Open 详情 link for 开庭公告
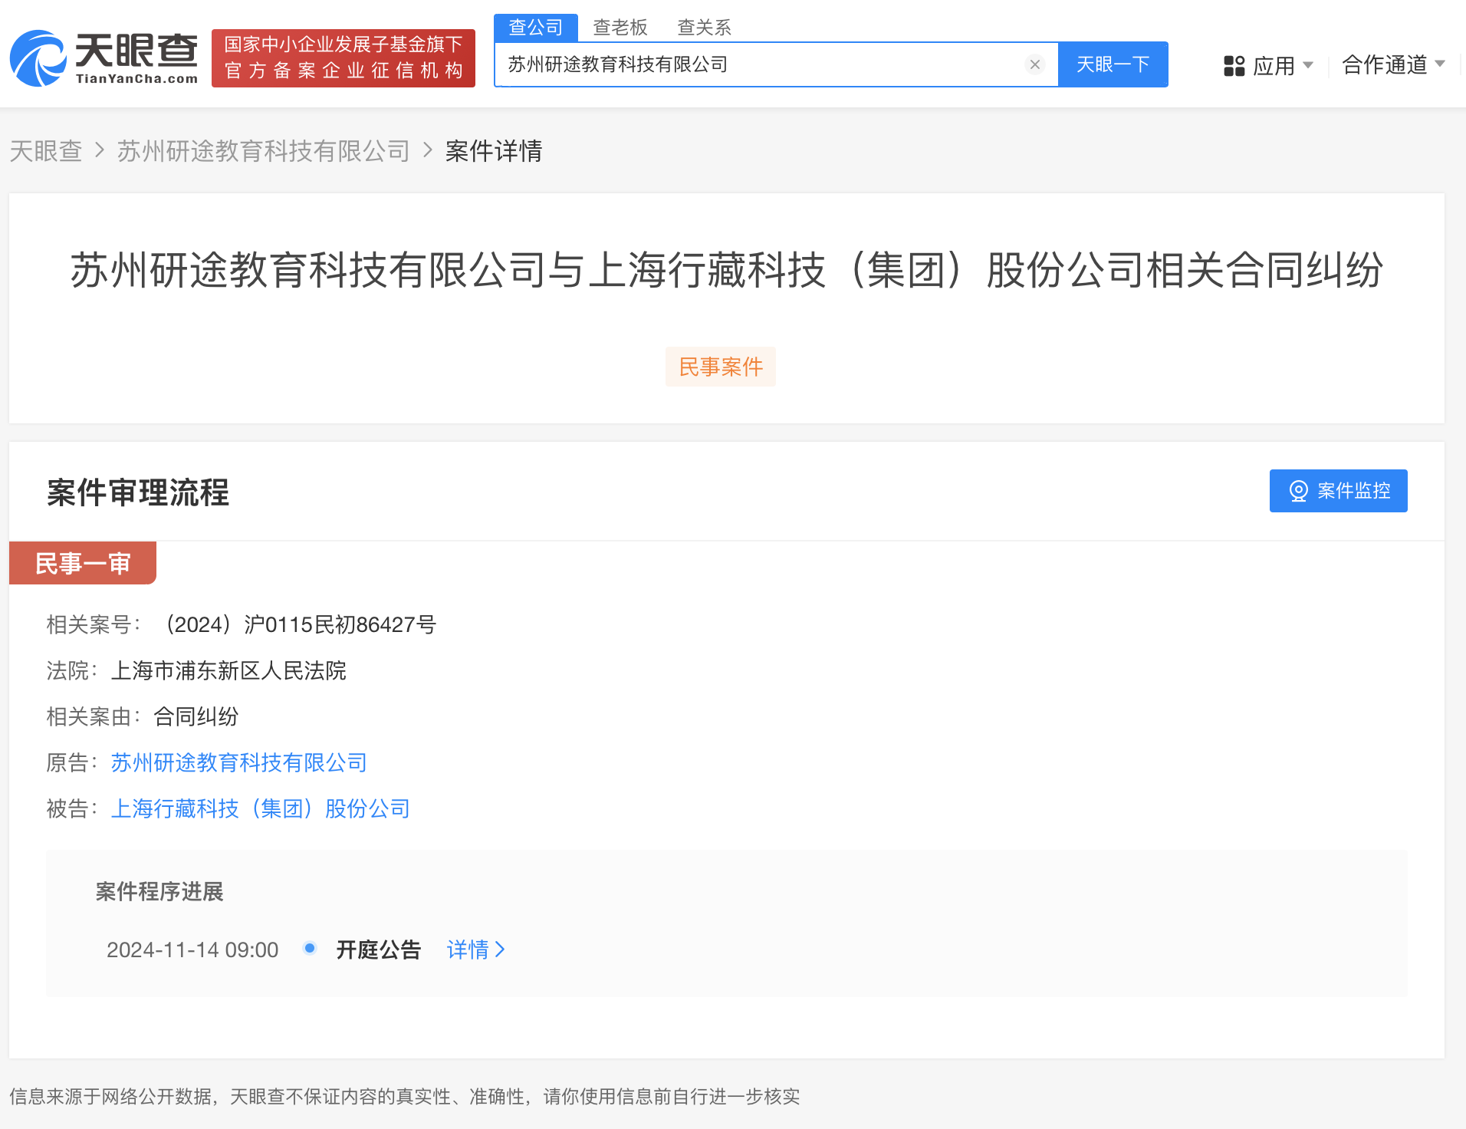Screen dimensions: 1466x1129 pos(476,950)
